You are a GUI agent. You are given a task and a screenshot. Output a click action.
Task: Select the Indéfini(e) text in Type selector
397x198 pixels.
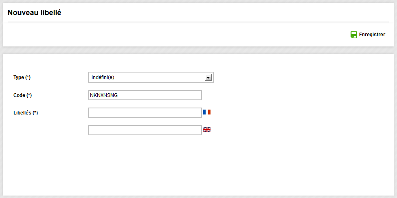103,77
